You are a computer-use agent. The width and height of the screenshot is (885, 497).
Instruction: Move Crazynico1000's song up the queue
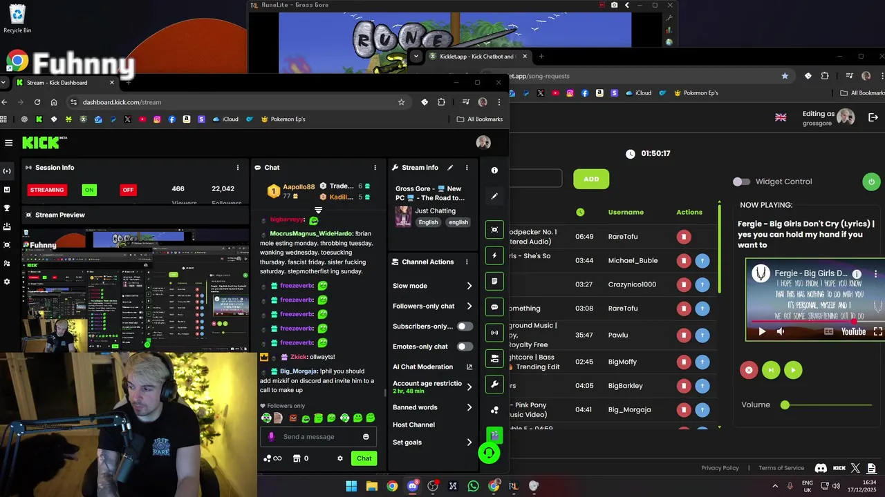pyautogui.click(x=702, y=284)
